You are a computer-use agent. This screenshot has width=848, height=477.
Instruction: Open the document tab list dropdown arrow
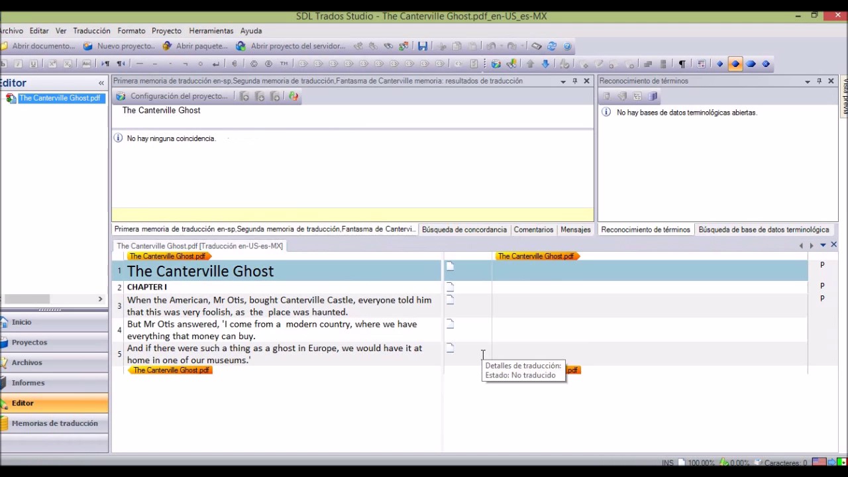point(823,246)
